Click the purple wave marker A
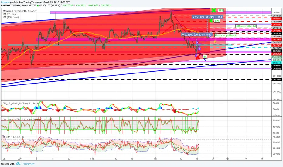283x167 pixels. coord(196,56)
